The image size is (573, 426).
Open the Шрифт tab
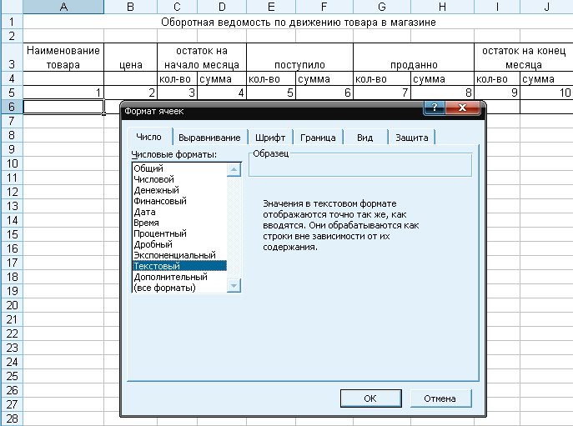pyautogui.click(x=270, y=138)
